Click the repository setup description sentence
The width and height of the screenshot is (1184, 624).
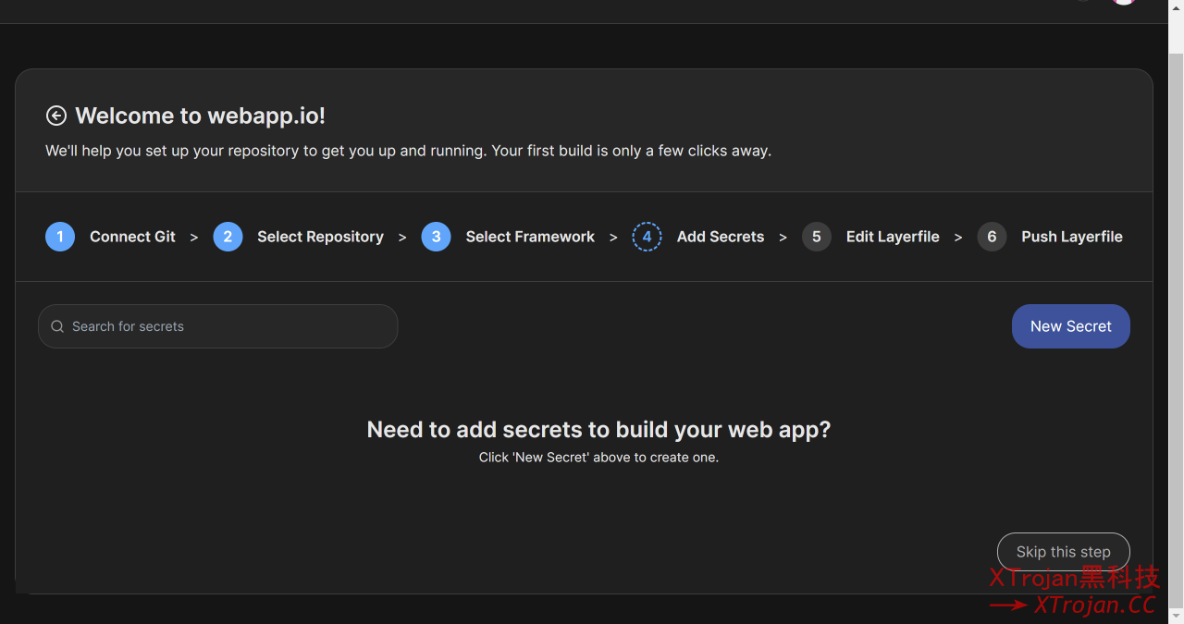408,151
